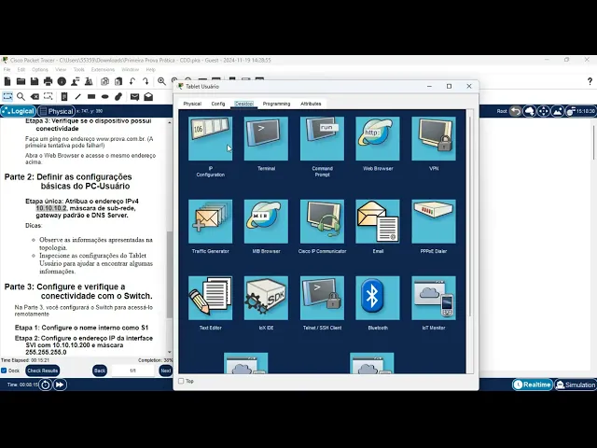Click the Back arrow next to Root
The height and width of the screenshot is (448, 597).
tap(516, 111)
